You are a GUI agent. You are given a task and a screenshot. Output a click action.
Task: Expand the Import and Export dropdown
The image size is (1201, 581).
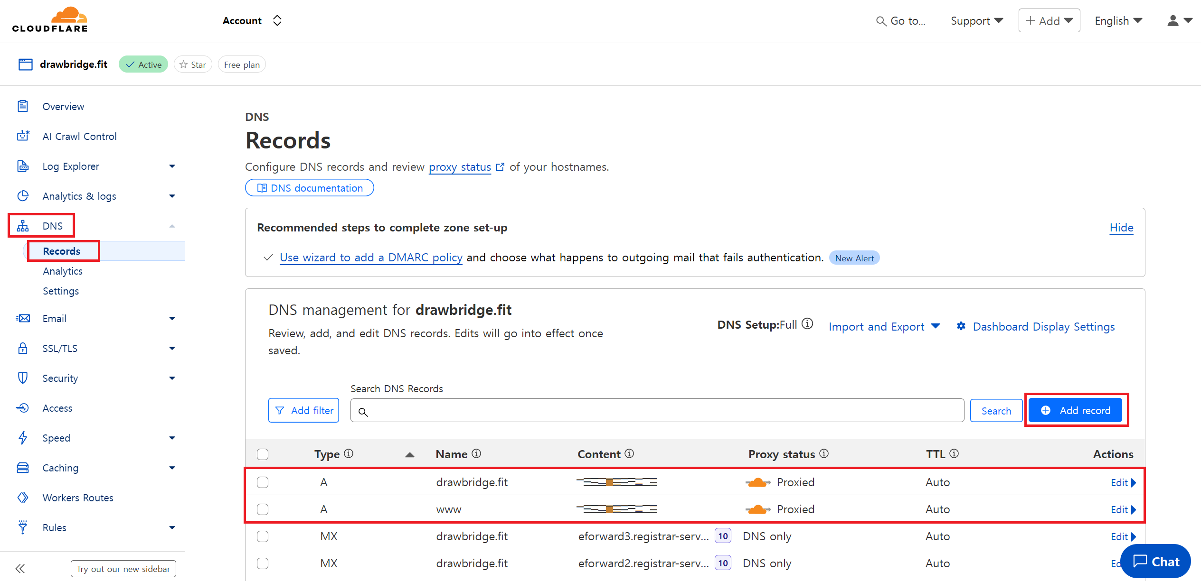884,326
